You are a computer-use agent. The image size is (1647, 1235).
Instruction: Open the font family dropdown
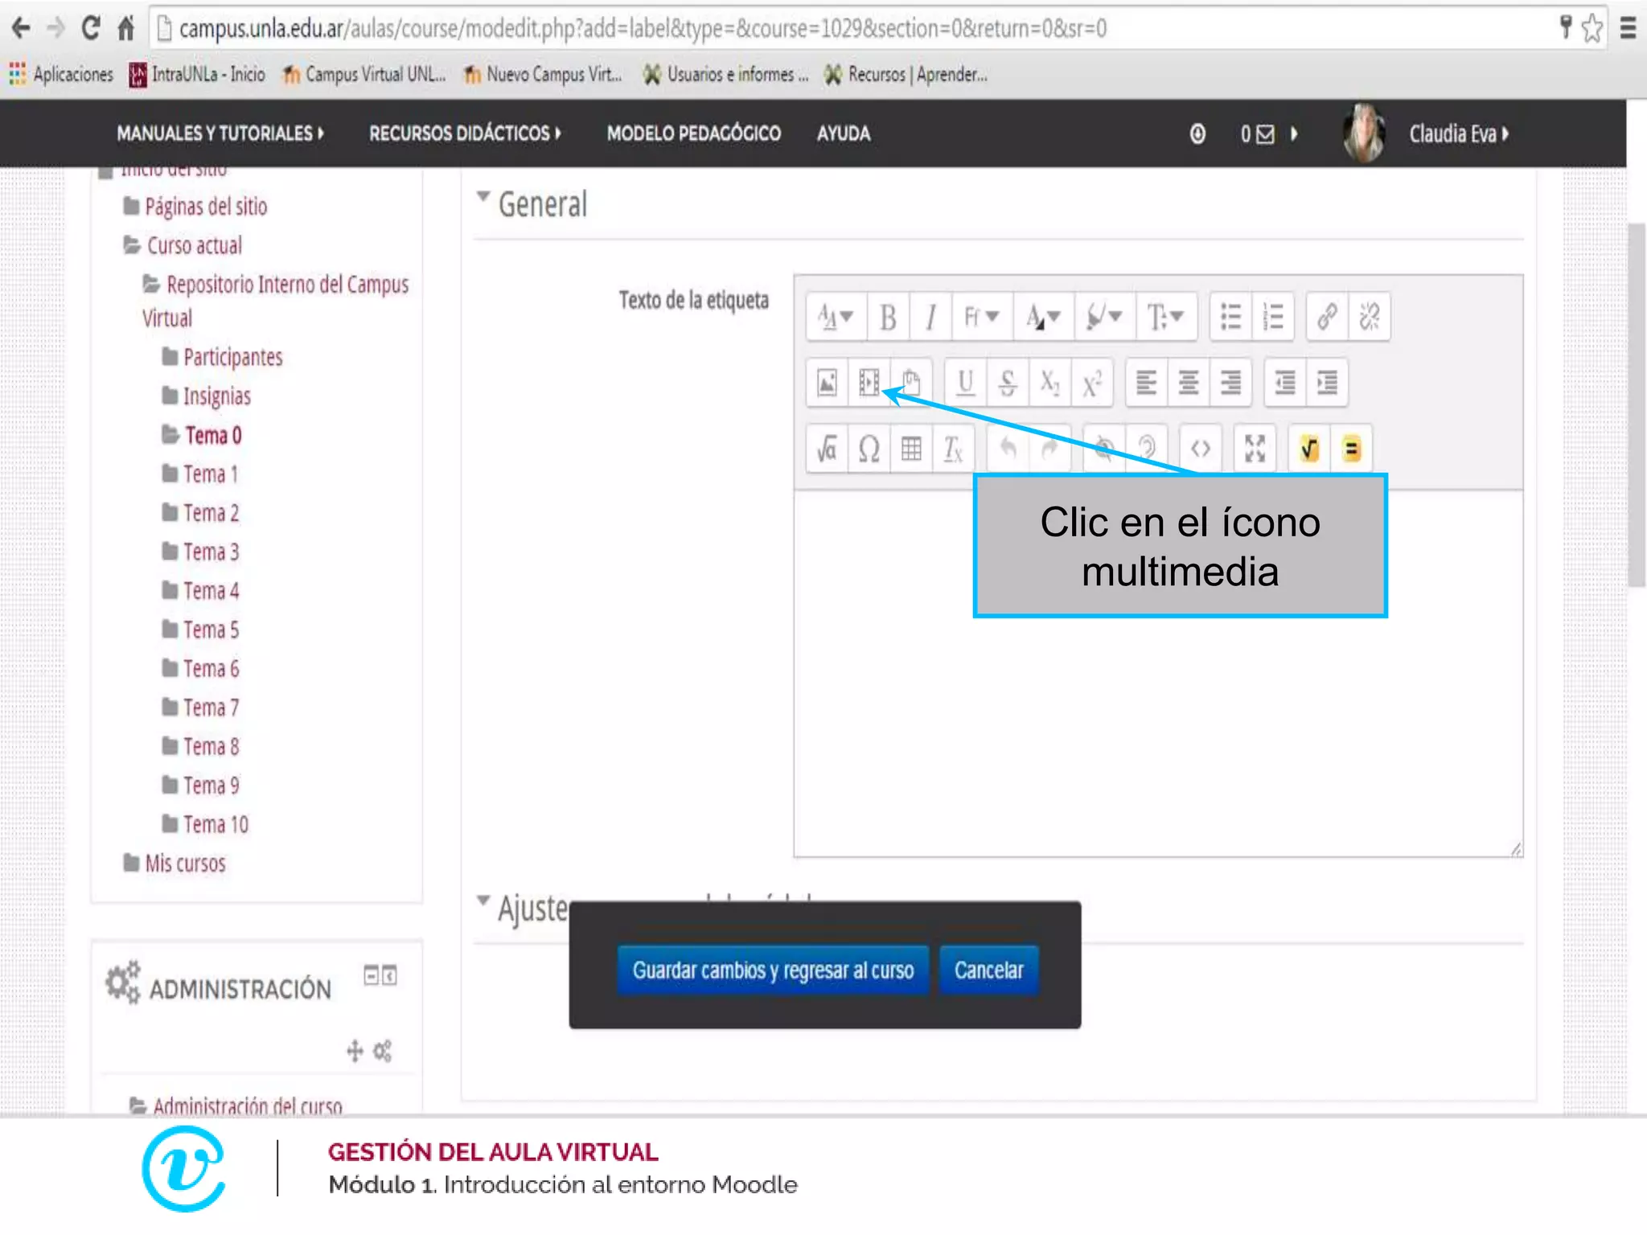tap(981, 317)
